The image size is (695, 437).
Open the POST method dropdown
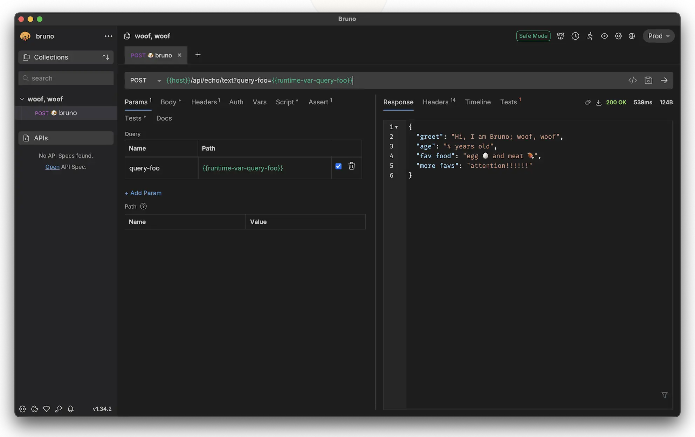click(x=145, y=81)
